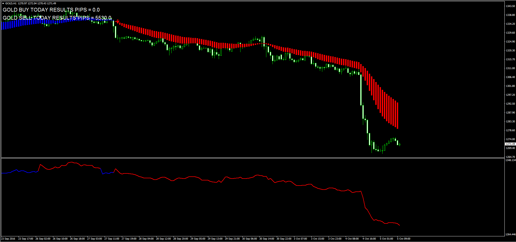Image resolution: width=516 pixels, height=242 pixels.
Task: Click the 27 Sep 11:00 time label
Action: point(112,239)
